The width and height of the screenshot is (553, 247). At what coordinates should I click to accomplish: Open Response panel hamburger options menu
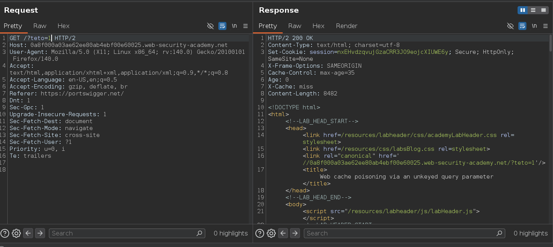click(545, 26)
